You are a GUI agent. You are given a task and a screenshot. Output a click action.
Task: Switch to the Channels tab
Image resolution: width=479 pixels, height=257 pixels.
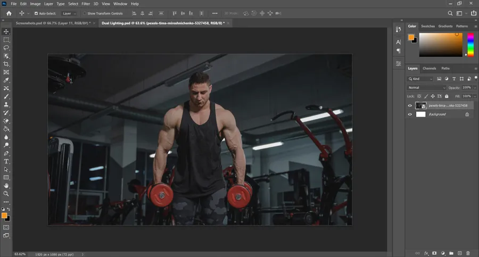click(429, 69)
